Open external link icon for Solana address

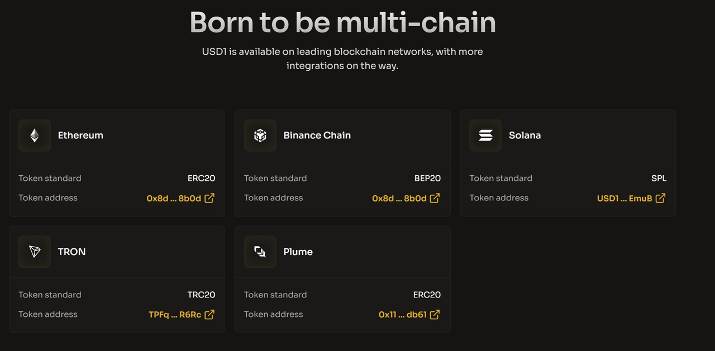point(660,198)
